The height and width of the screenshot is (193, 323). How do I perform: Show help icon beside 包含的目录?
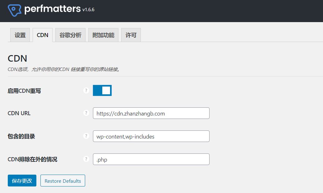[86, 136]
